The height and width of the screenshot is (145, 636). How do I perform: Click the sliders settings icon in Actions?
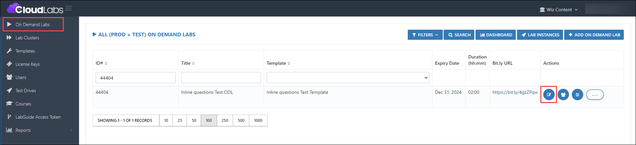578,95
